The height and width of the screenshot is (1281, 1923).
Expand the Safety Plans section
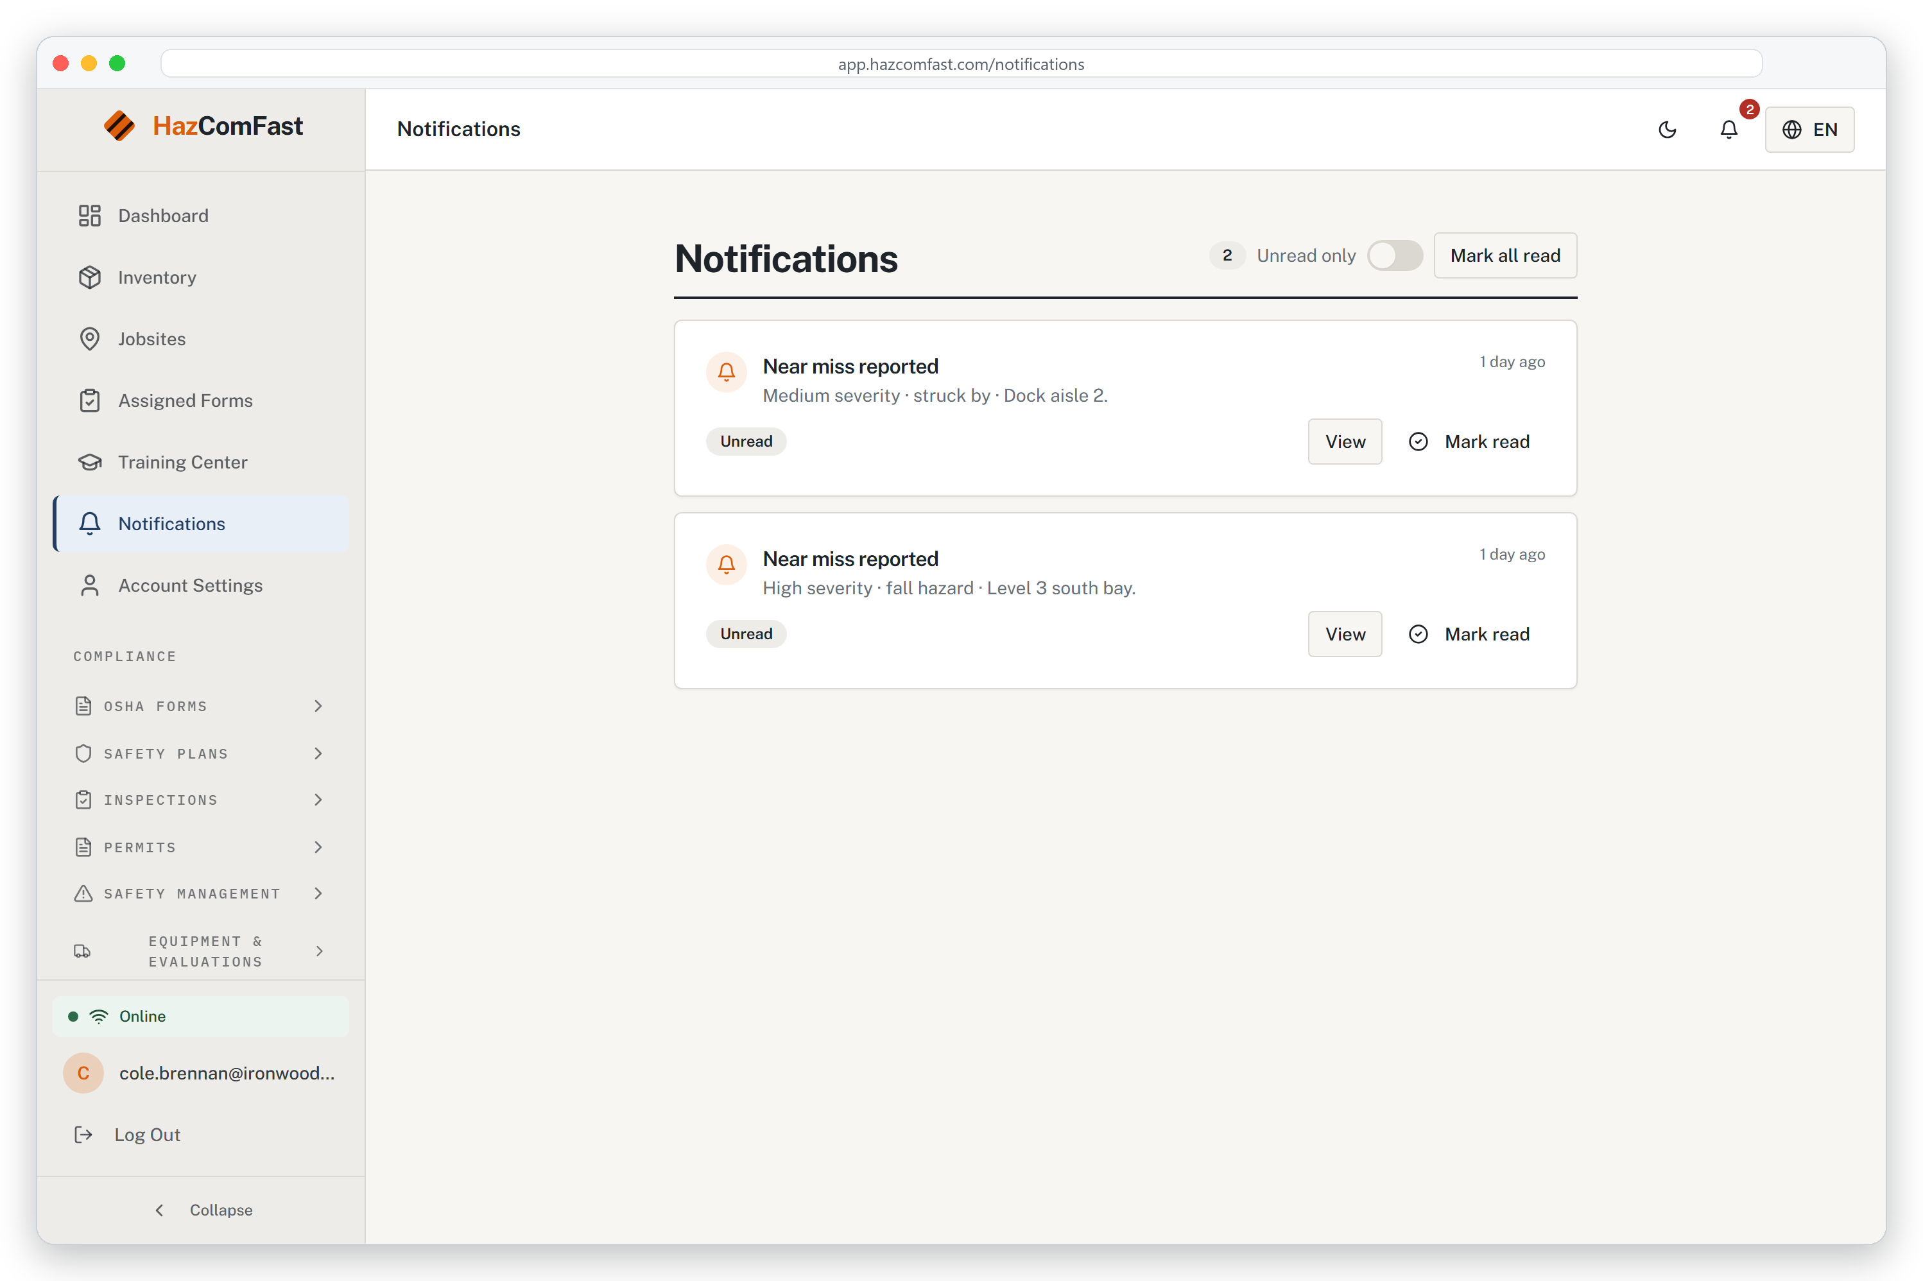click(201, 753)
